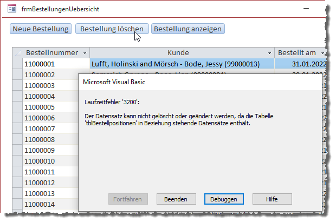Click order number 11000009
Image resolution: width=336 pixels, height=223 pixels.
50,150
